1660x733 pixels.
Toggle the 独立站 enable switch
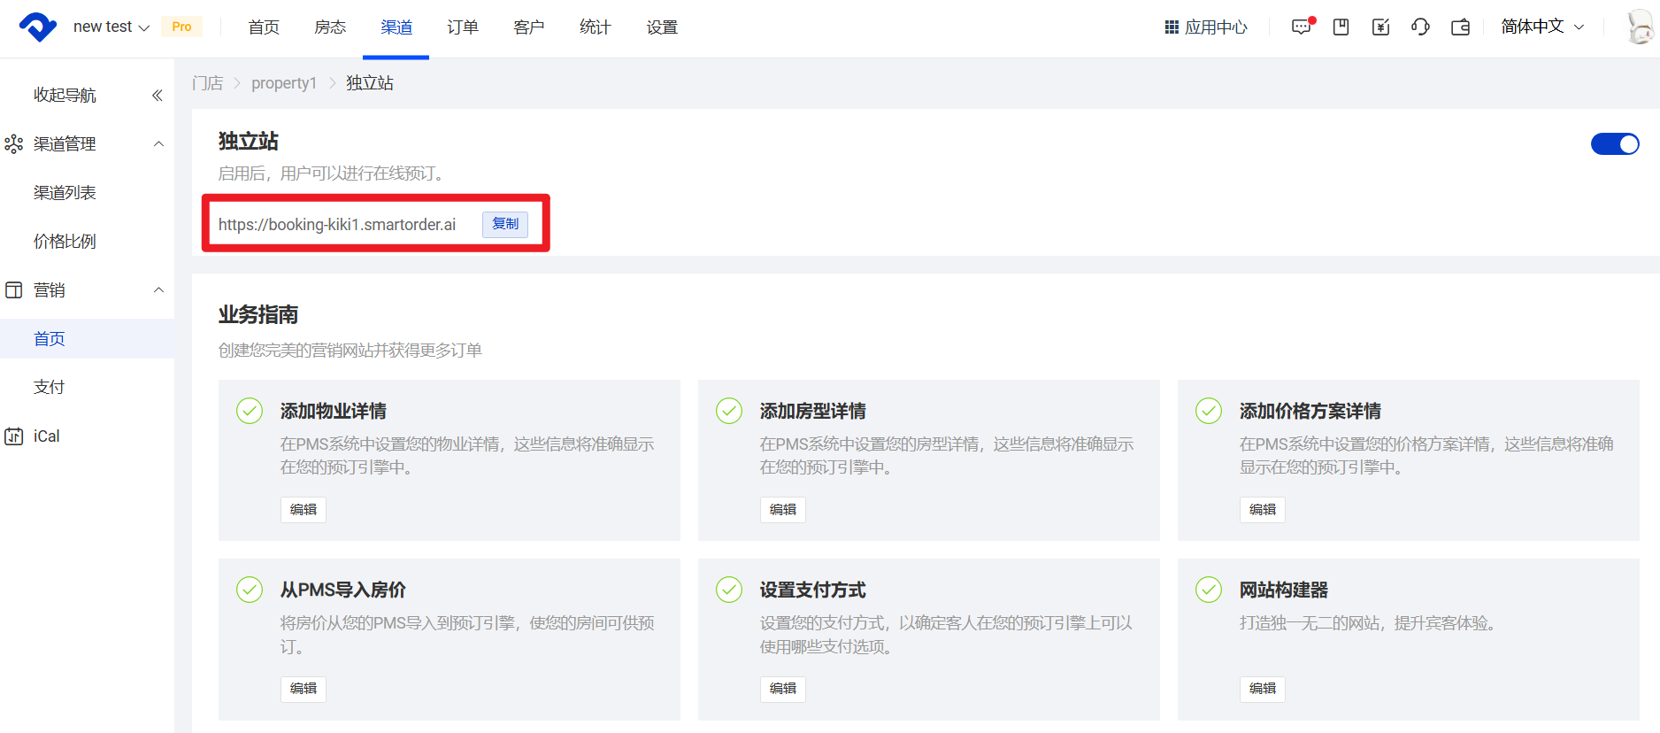pos(1615,143)
